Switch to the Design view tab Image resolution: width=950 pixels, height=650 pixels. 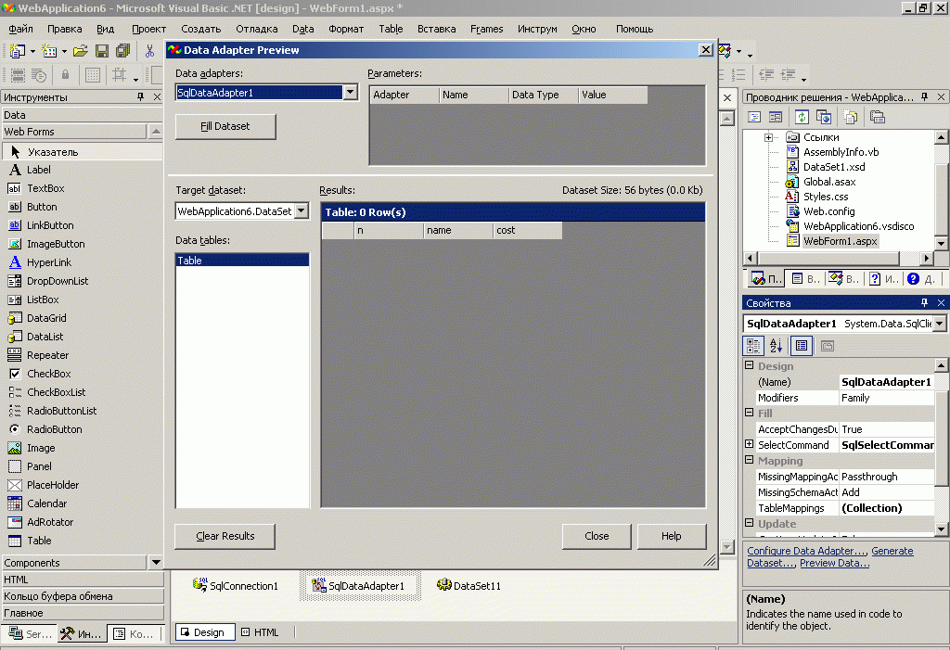coord(205,632)
